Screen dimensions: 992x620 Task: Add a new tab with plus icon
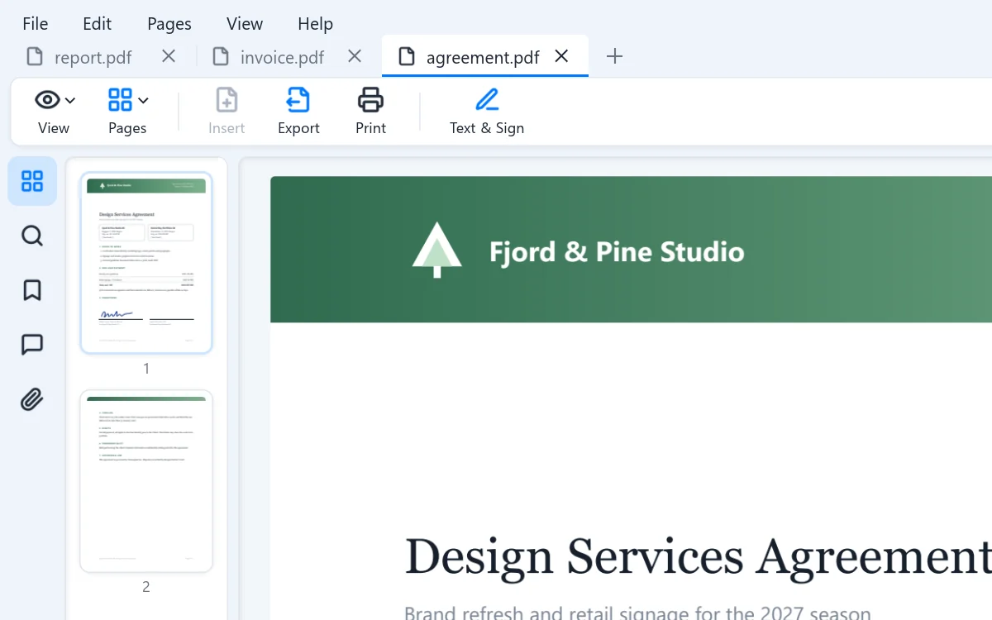(x=614, y=56)
